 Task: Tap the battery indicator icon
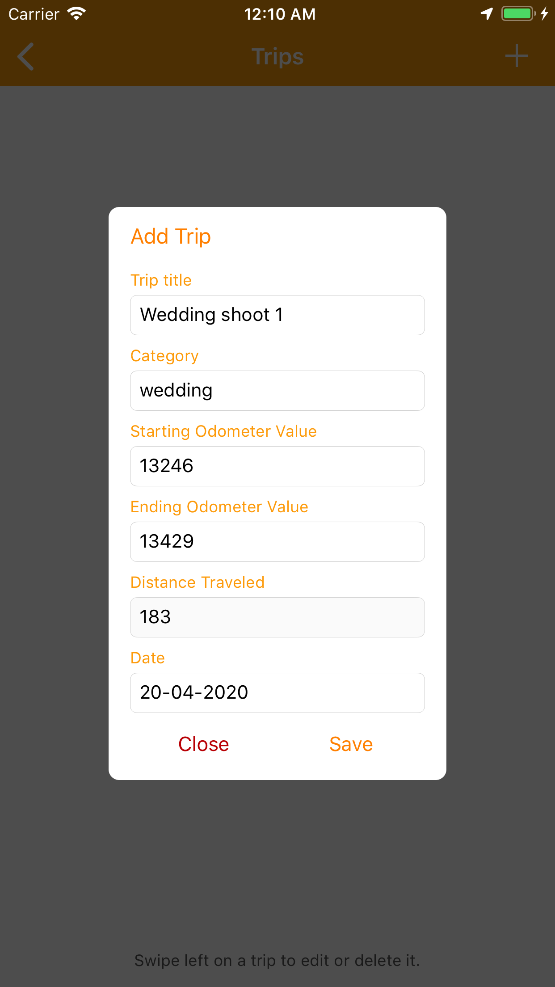coord(518,14)
